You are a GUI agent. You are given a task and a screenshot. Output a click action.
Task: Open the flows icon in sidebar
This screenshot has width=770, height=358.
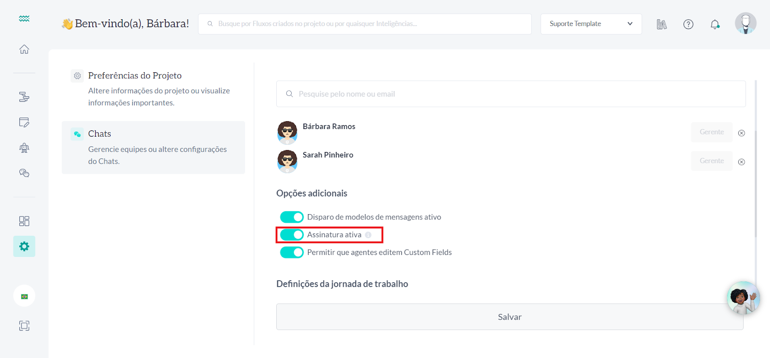pyautogui.click(x=24, y=97)
